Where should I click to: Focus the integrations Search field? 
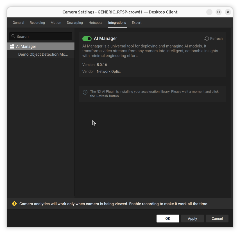(41, 36)
